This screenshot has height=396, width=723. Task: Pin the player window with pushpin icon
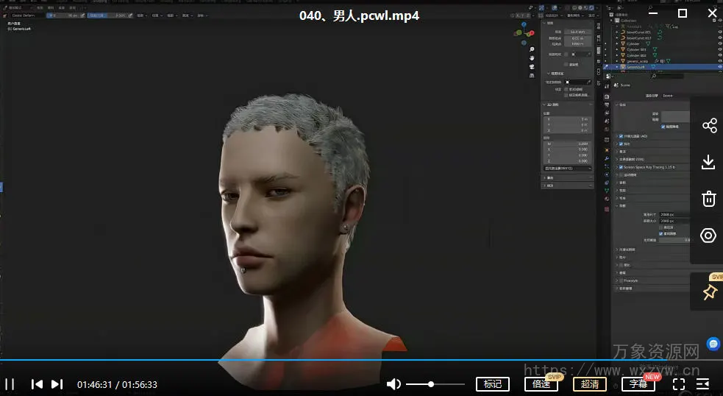(709, 292)
